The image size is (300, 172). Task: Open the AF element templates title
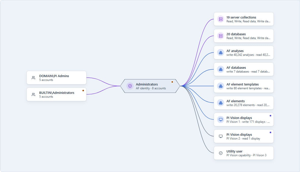coord(242,84)
